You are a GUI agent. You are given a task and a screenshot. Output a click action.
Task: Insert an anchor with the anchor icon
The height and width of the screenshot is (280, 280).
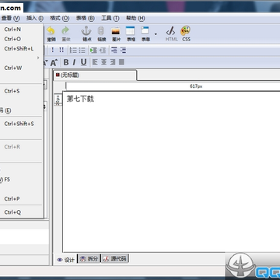pyautogui.click(x=86, y=31)
